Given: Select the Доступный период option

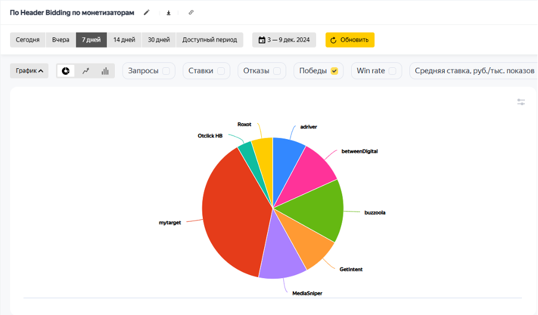Looking at the screenshot, I should [x=209, y=40].
